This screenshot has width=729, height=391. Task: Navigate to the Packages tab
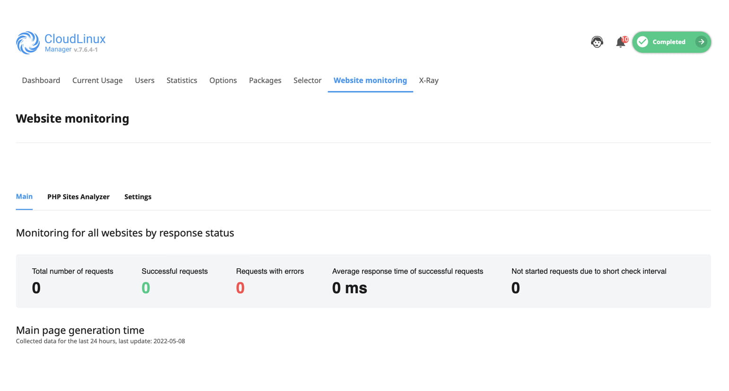click(x=265, y=80)
